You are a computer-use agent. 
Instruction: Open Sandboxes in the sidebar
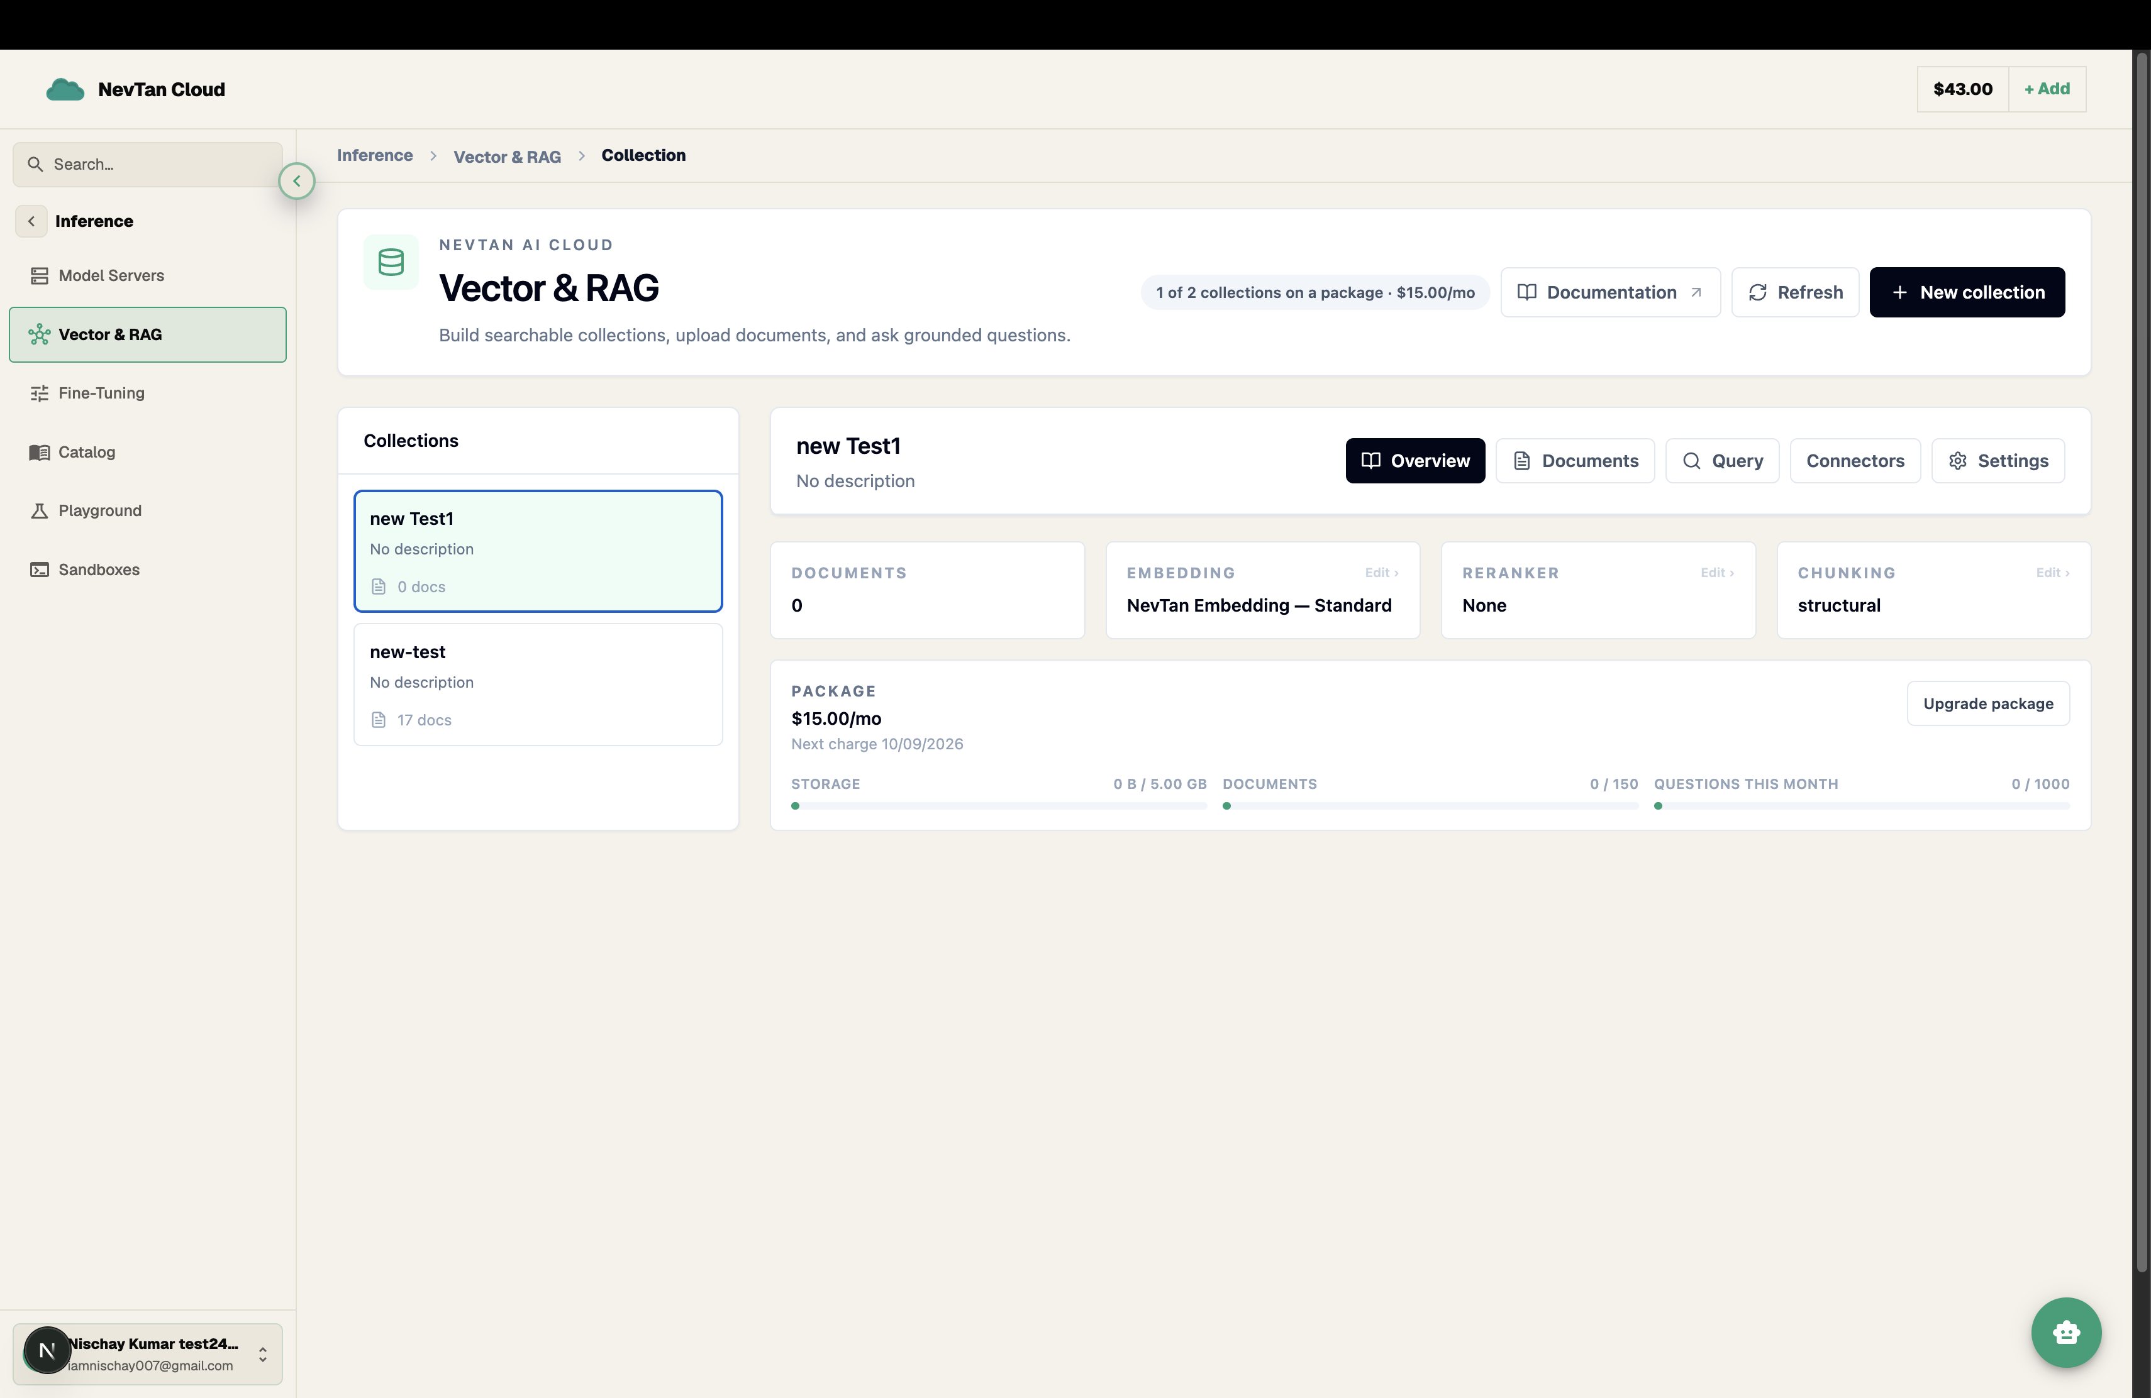coord(147,569)
